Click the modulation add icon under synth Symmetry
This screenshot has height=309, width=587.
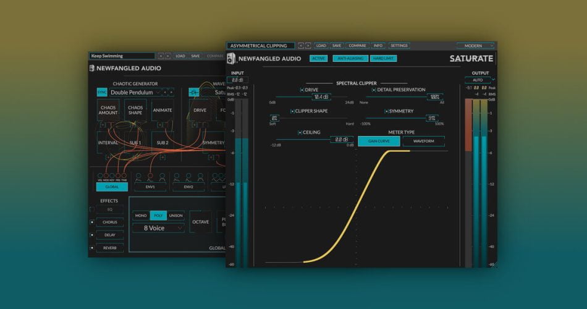(211, 158)
